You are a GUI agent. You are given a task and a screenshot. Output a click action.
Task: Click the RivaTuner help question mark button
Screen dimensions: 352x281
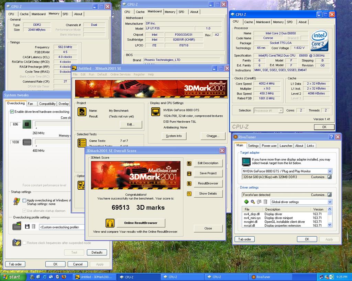331,137
